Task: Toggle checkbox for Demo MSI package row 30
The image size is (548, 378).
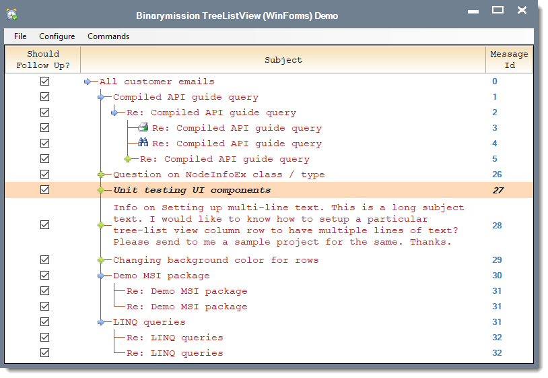Action: tap(44, 276)
